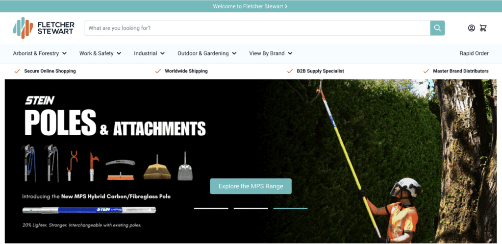Click the Welcome to Fletcher Stewart banner
This screenshot has height=244, width=502.
pyautogui.click(x=251, y=6)
